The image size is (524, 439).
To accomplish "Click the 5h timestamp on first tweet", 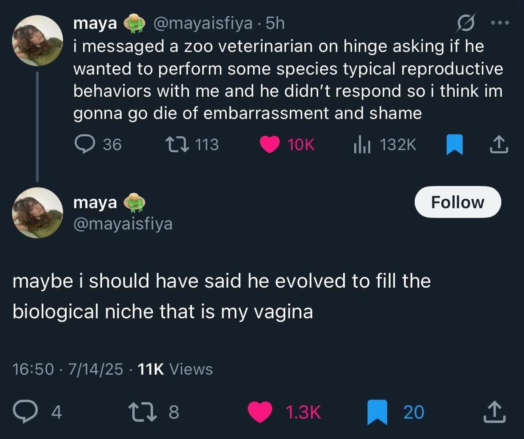I will 275,23.
